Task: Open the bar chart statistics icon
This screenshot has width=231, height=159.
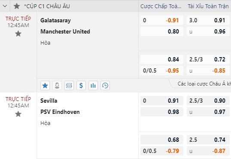Action: [x=93, y=86]
